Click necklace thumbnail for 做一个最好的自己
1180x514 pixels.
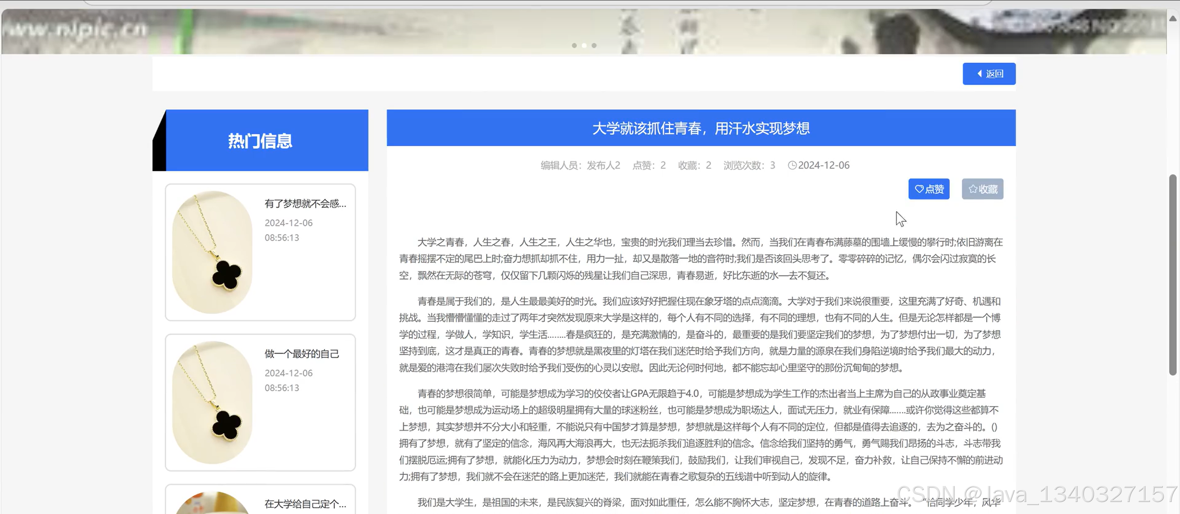212,403
